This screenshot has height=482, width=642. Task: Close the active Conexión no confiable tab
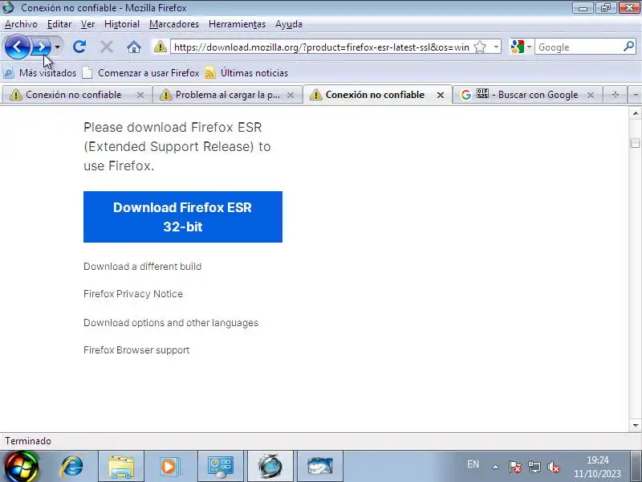pos(441,95)
